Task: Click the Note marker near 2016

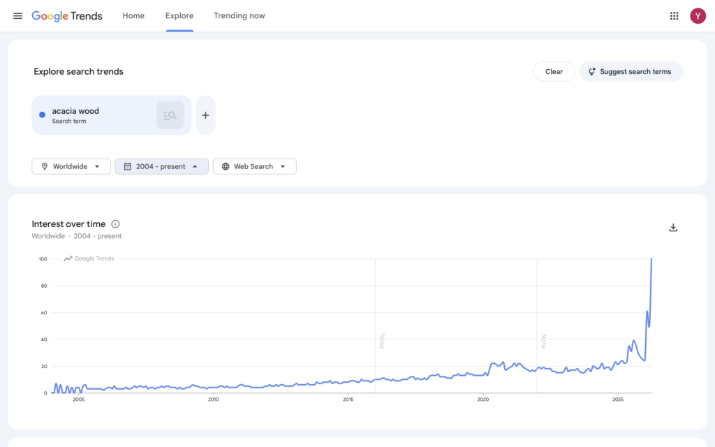Action: (381, 341)
